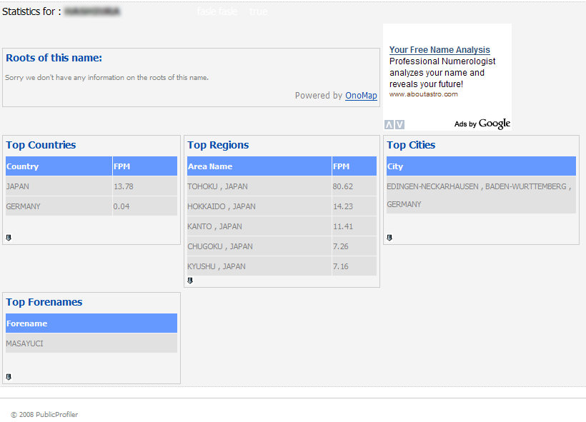Open the Your Free Name Analysis ad link
Image resolution: width=586 pixels, height=422 pixels.
(x=439, y=50)
